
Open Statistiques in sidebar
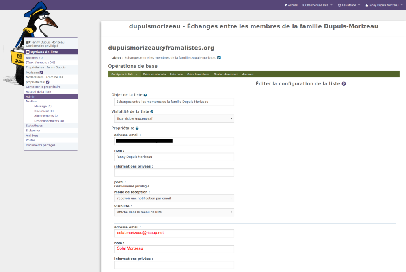(34, 126)
